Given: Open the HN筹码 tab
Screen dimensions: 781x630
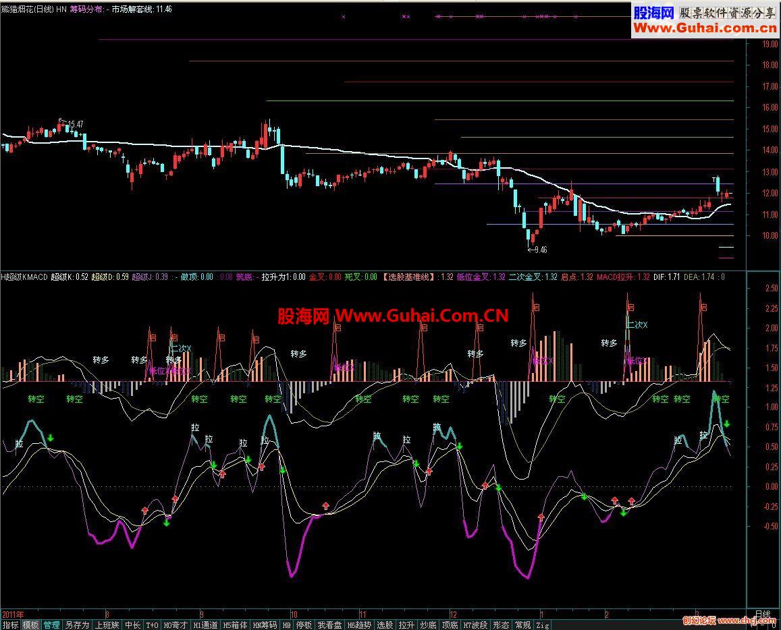Looking at the screenshot, I should pyautogui.click(x=265, y=625).
